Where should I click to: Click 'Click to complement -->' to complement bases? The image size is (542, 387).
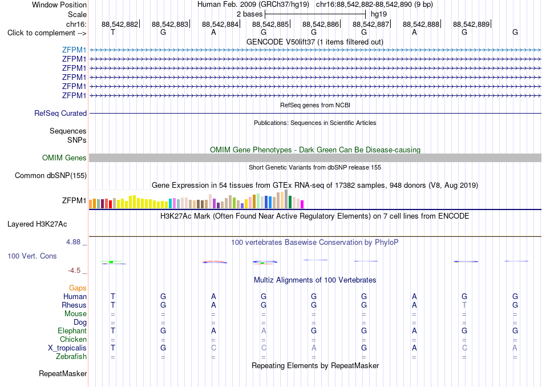(x=47, y=33)
